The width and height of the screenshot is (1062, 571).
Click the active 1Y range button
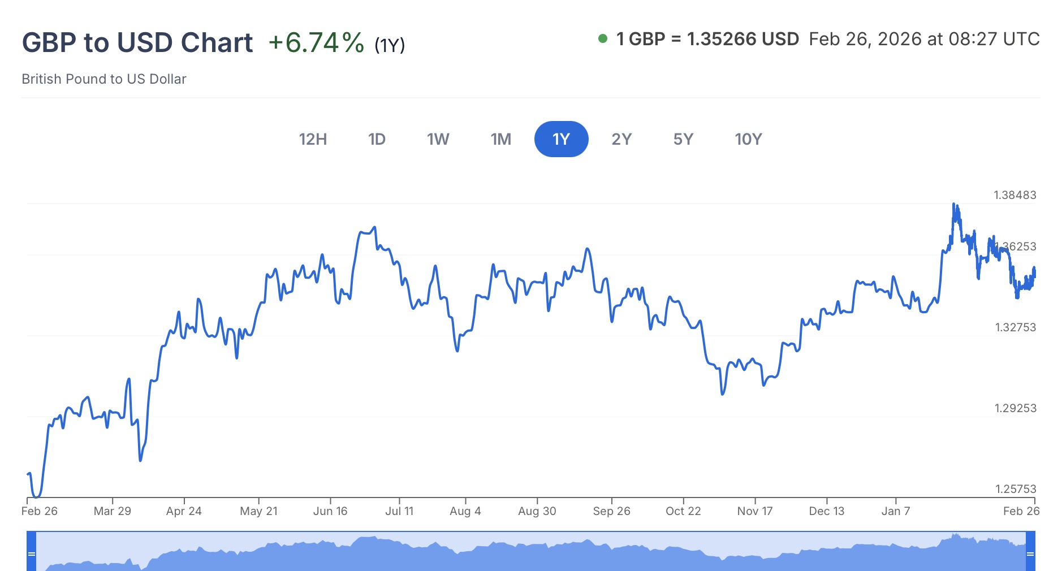tap(561, 139)
